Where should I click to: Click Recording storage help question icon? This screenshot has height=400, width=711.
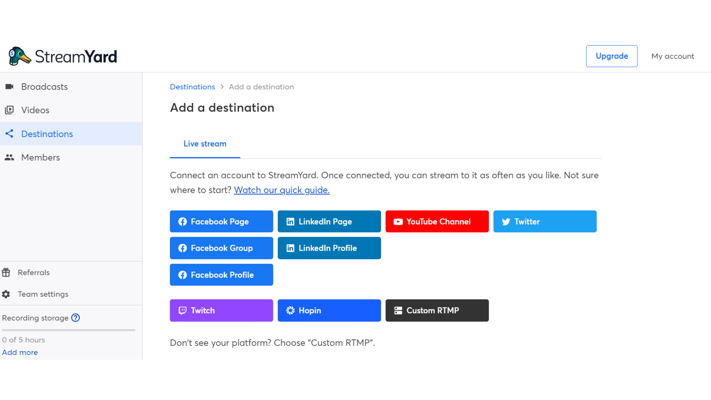tap(76, 318)
